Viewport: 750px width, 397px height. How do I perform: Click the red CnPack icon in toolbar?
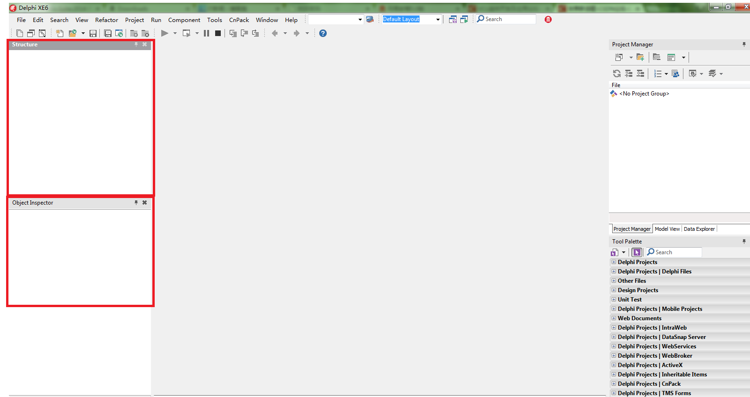pyautogui.click(x=548, y=19)
